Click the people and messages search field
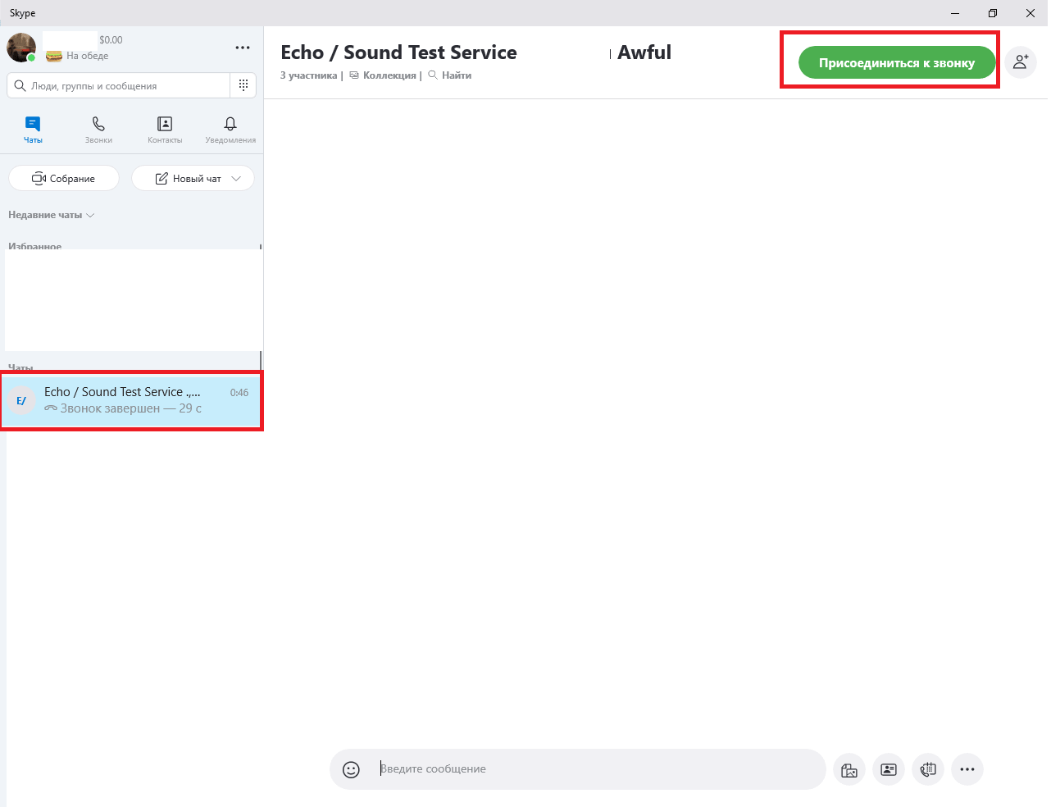This screenshot has width=1051, height=807. (x=119, y=85)
